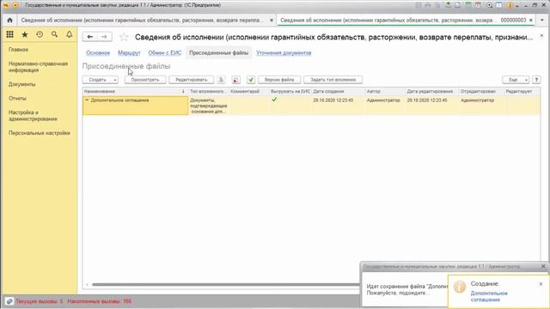Click the Тип вложенного column header
Image resolution: width=550 pixels, height=309 pixels.
(208, 92)
